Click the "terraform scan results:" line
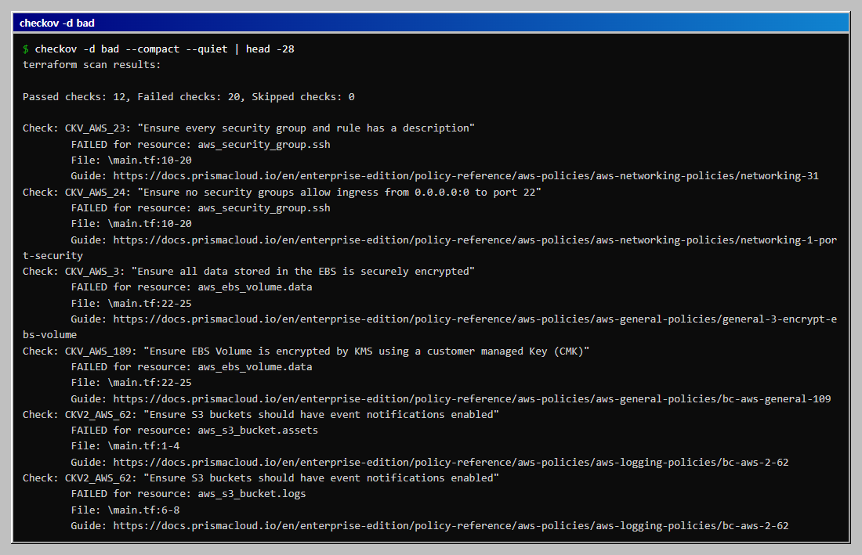862x555 pixels. tap(92, 65)
